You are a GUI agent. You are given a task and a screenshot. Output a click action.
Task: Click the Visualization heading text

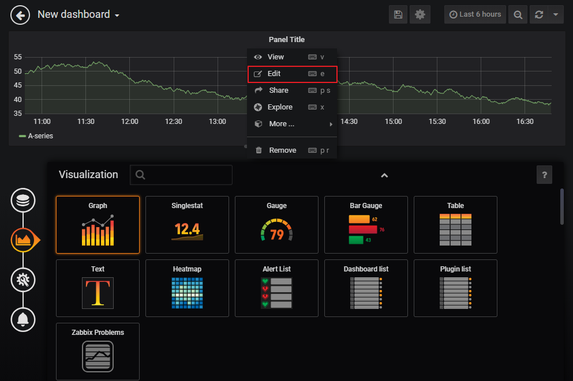(88, 175)
